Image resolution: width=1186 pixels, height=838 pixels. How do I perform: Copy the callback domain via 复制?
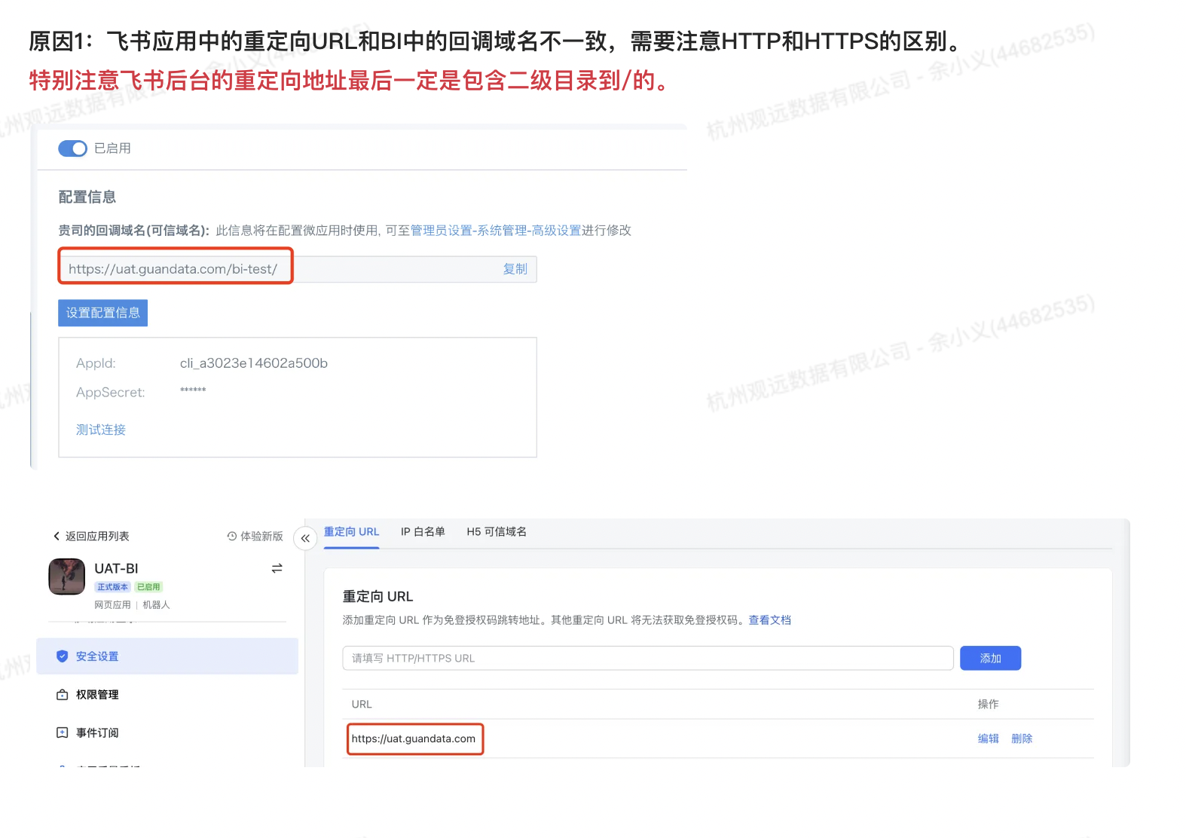(515, 269)
